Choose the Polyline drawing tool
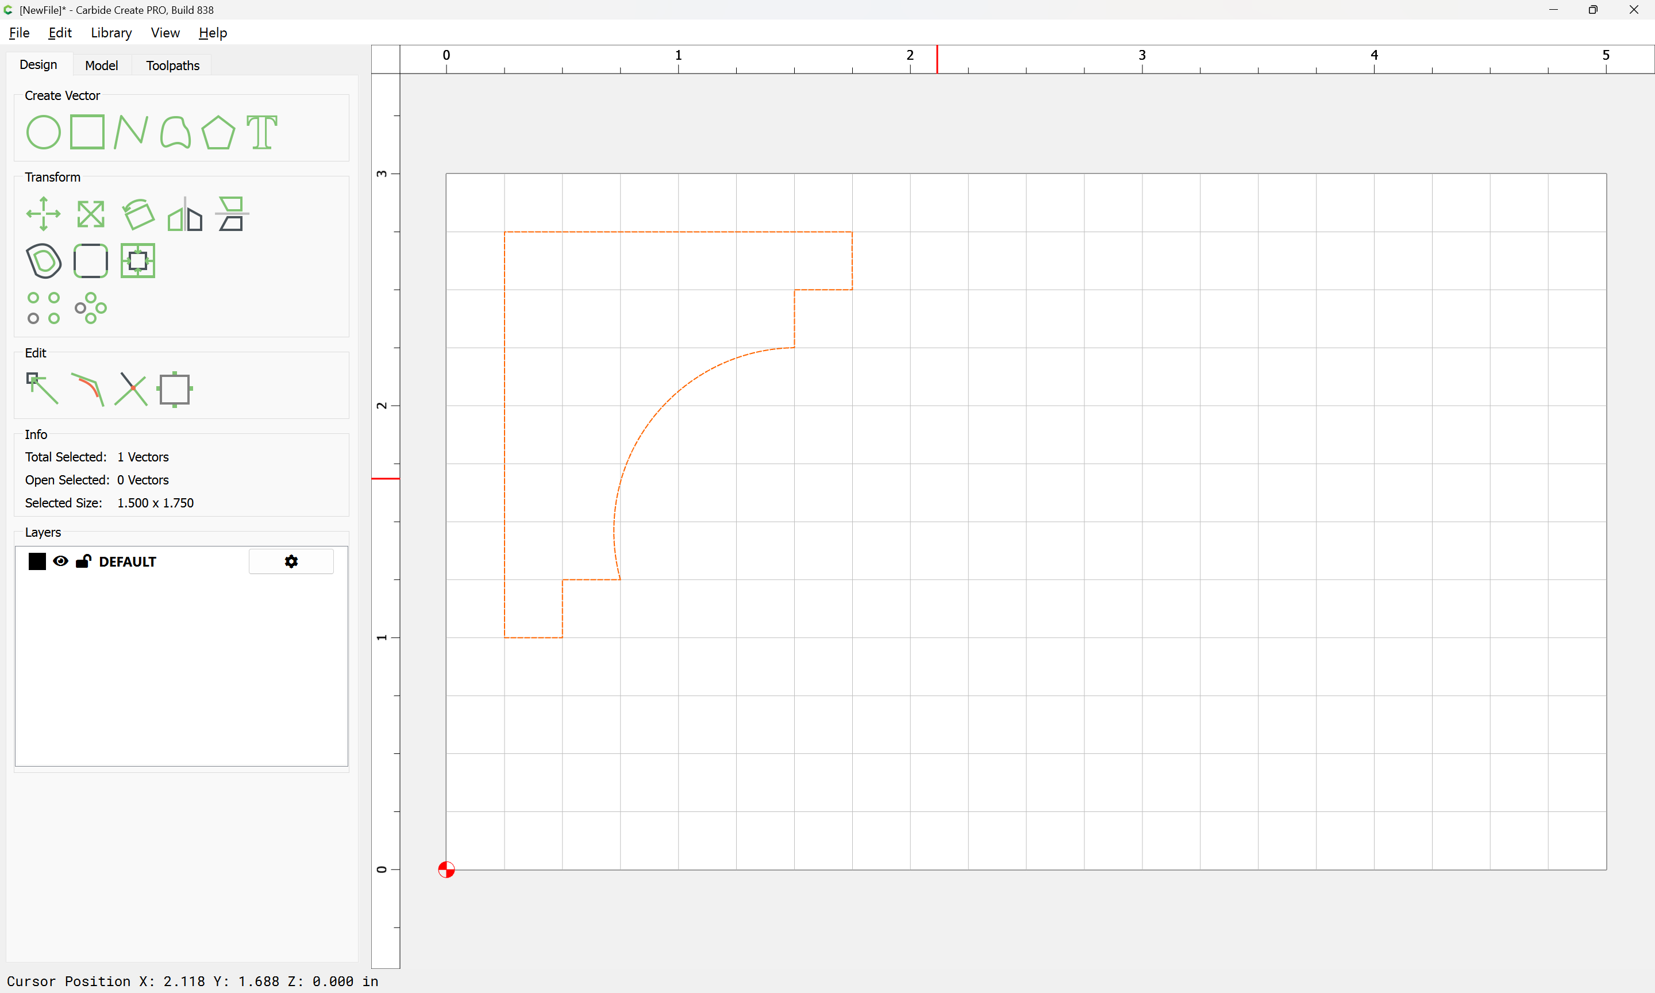 click(130, 132)
